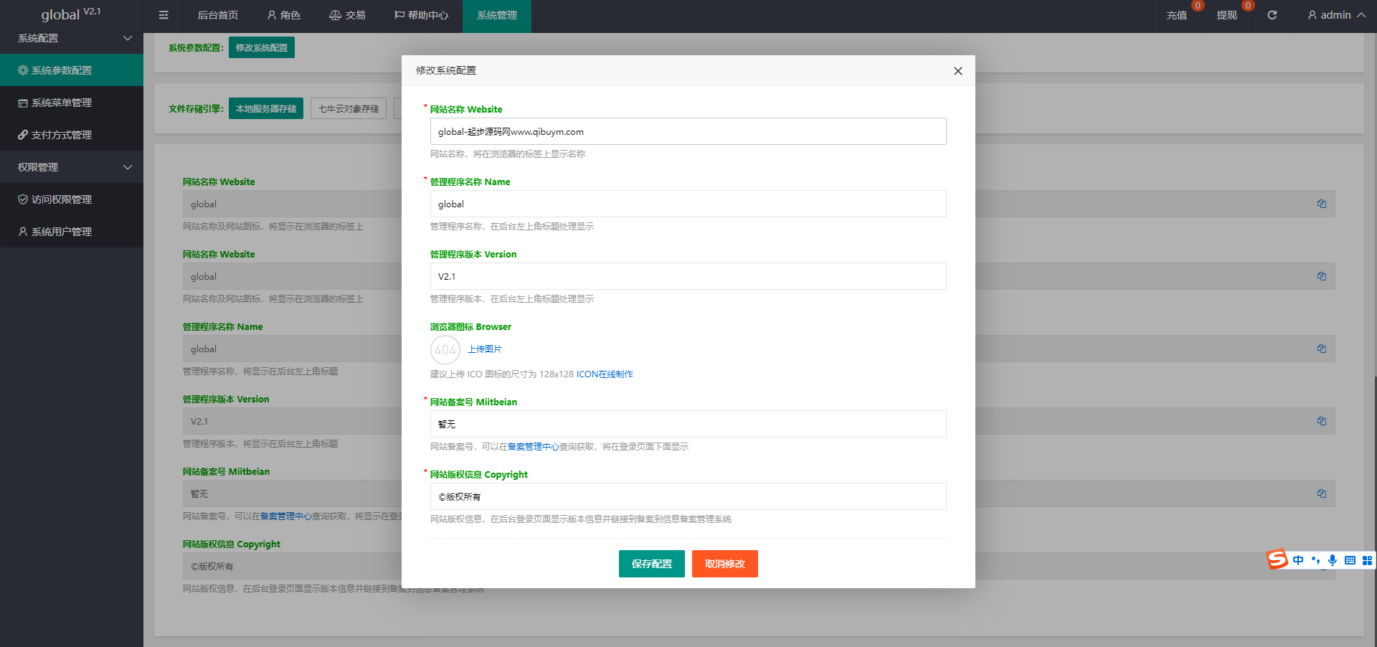The image size is (1377, 647).
Task: Focus the dialog 管理程序名称 Name input
Action: click(x=688, y=204)
